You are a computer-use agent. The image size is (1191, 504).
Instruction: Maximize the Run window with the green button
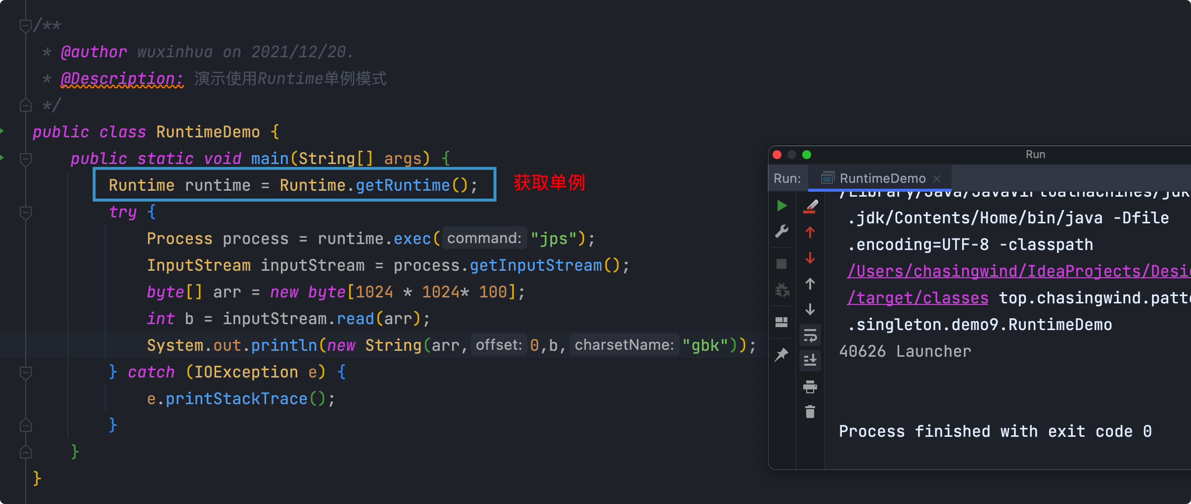807,155
